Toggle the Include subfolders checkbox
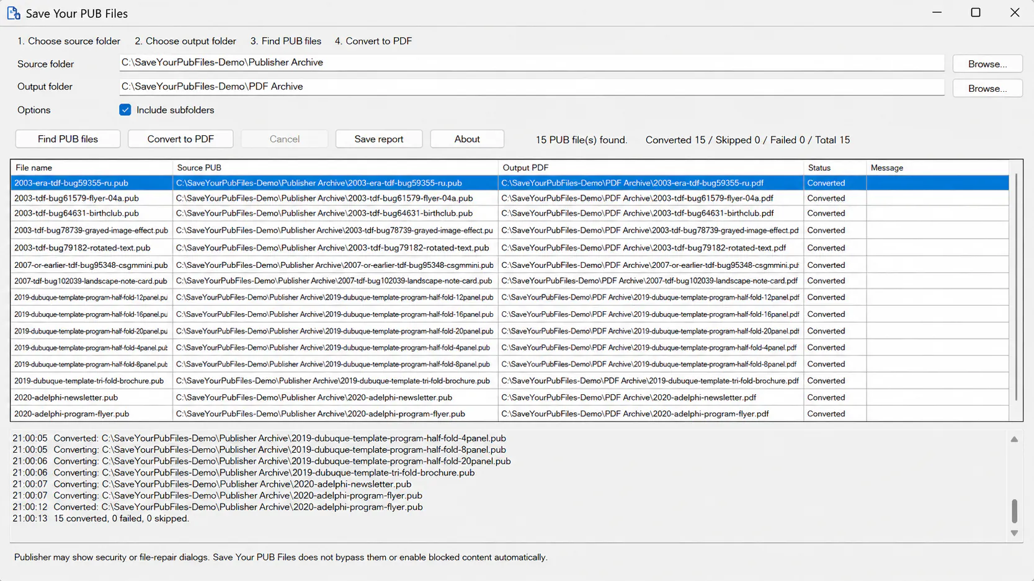 125,110
